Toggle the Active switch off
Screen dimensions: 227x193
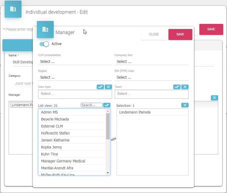click(44, 44)
